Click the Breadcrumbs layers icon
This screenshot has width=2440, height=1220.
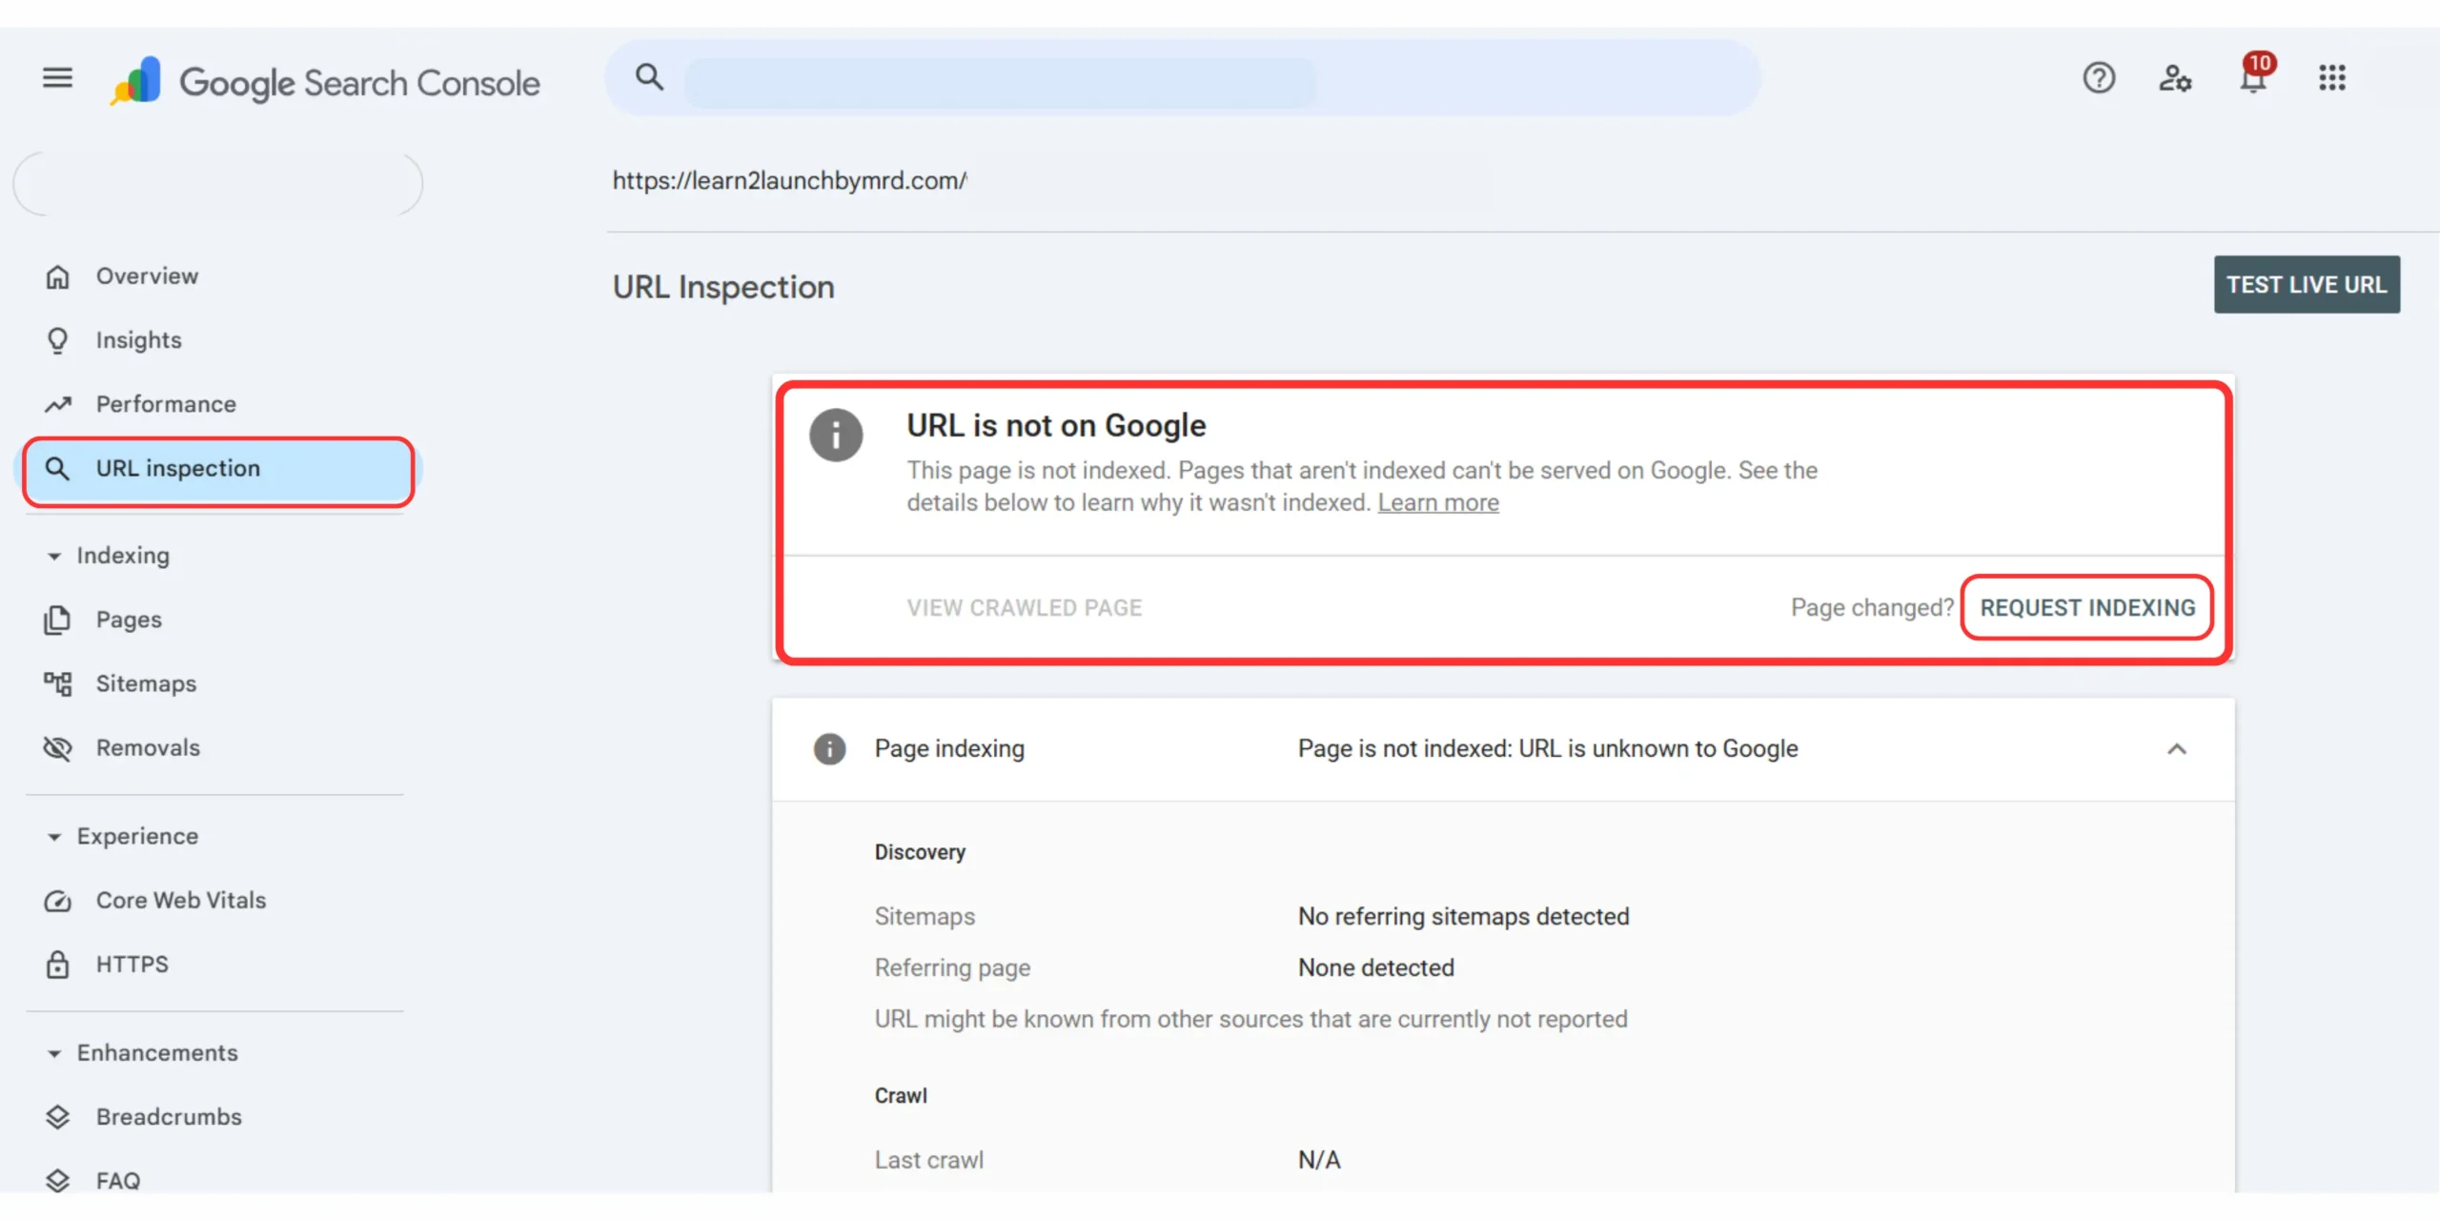click(57, 1117)
